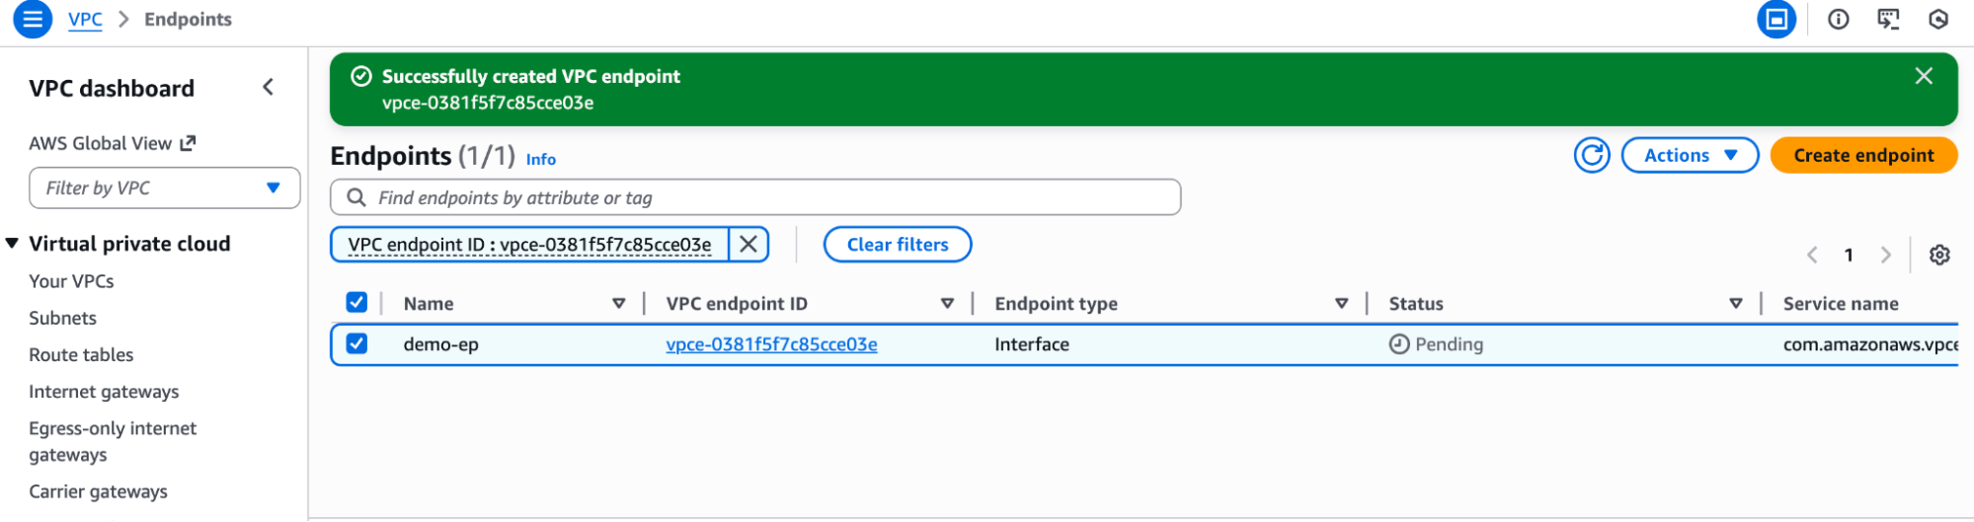This screenshot has height=522, width=1974.
Task: Open the Actions dropdown
Action: coord(1690,155)
